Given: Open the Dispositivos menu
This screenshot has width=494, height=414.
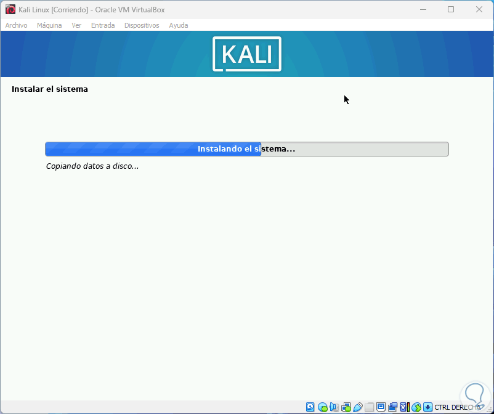Looking at the screenshot, I should click(x=142, y=25).
